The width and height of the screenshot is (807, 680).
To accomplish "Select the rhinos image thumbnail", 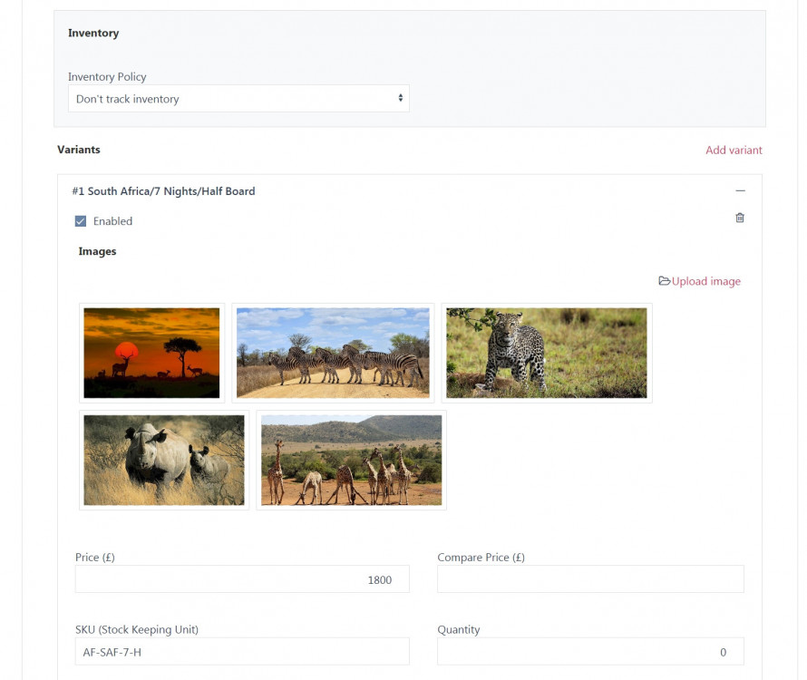I will 164,460.
